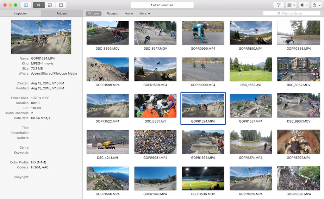Click the inspector preview of GOPR1524.MP4
The width and height of the screenshot is (324, 199).
41,37
